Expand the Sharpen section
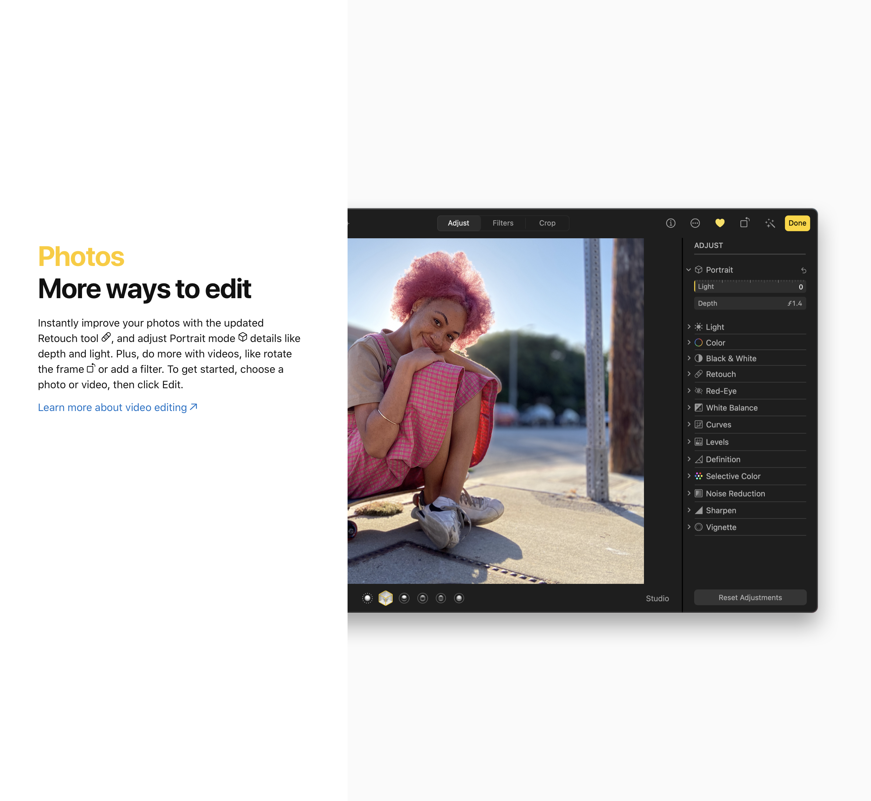 688,510
